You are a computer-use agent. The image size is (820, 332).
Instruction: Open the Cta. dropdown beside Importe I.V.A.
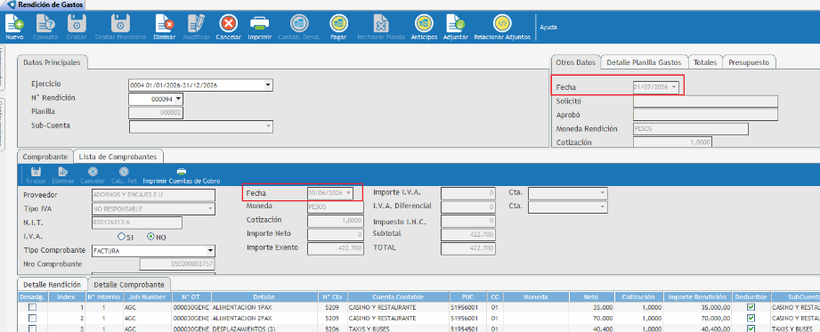[x=603, y=193]
